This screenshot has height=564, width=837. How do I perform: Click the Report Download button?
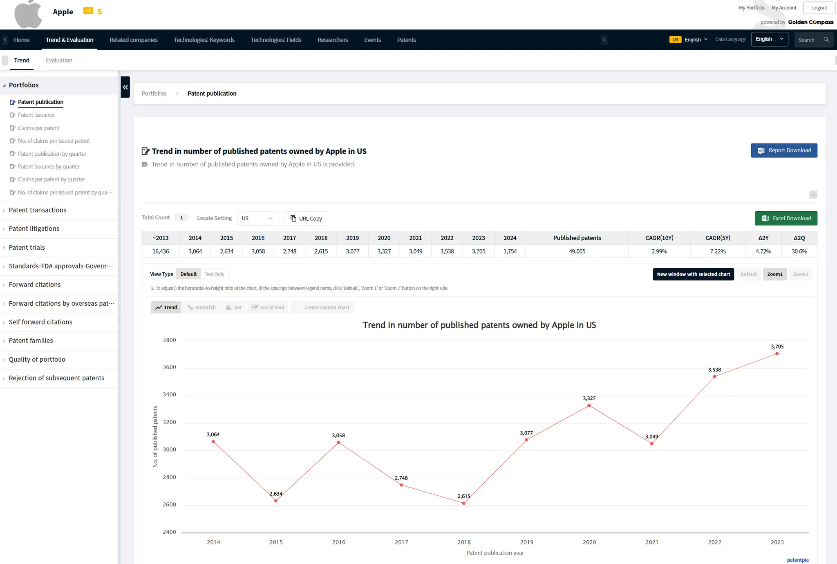(x=783, y=150)
